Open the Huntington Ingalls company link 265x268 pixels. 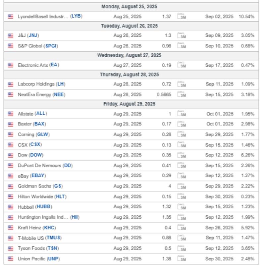tap(43, 217)
